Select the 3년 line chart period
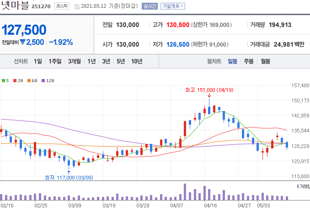The height and width of the screenshot is (211, 310). [106, 61]
